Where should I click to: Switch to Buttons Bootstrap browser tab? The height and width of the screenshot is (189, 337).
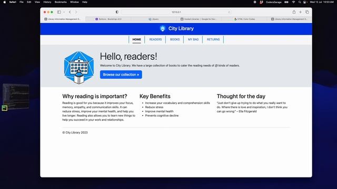(x=108, y=19)
